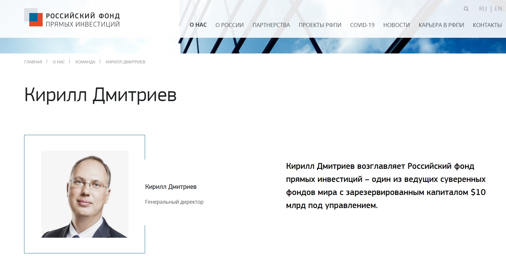Viewport: 506px width, 256px height.
Task: Click the О НАС breadcrumb link
Action: (59, 62)
